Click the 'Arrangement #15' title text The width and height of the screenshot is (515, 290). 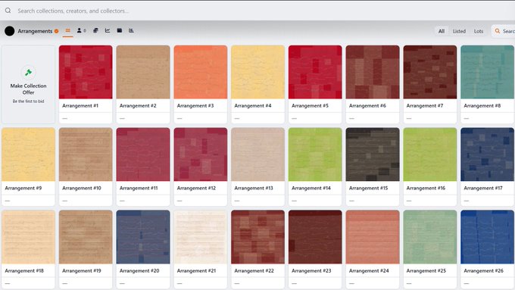point(368,189)
